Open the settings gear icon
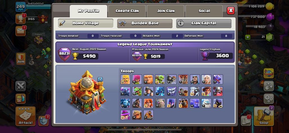Image resolution: width=289 pixels, height=133 pixels. [268, 99]
